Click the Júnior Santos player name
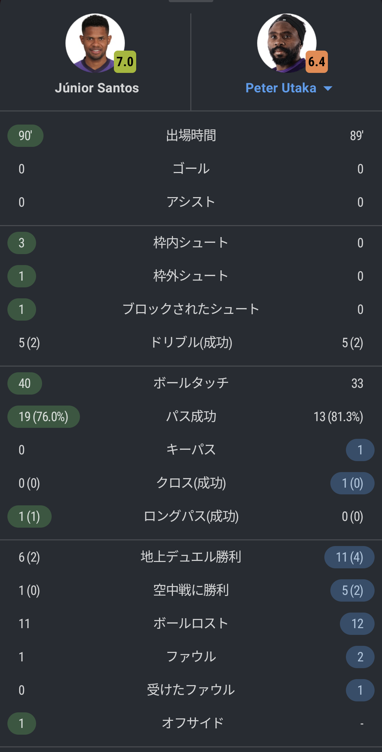Viewport: 382px width, 752px height. point(97,88)
